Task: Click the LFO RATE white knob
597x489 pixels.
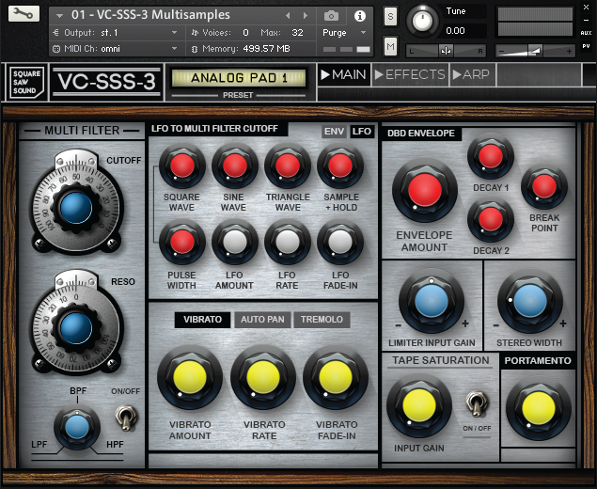Action: point(288,242)
